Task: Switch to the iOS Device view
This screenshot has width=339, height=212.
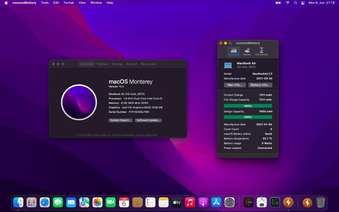Action: 261,52
